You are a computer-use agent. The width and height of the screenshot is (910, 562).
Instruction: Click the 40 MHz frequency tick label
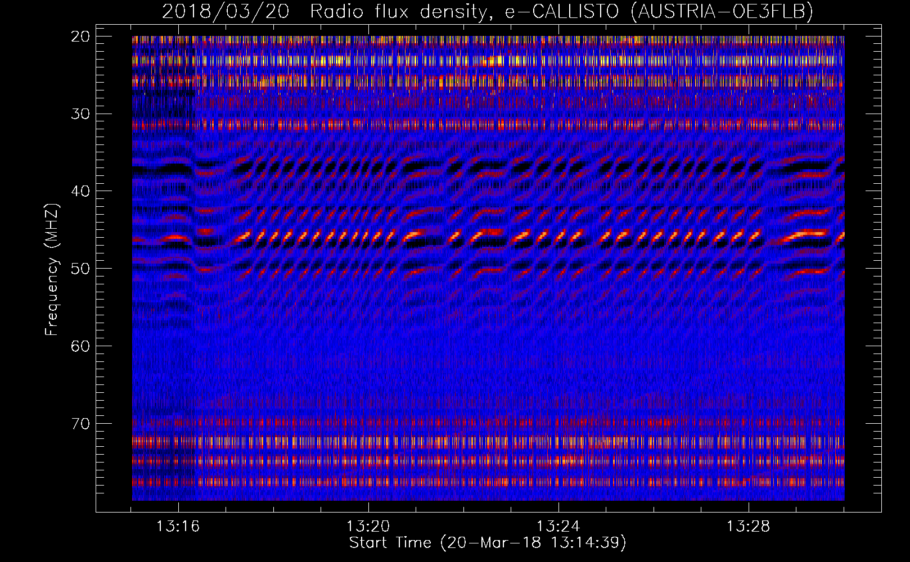pyautogui.click(x=81, y=191)
